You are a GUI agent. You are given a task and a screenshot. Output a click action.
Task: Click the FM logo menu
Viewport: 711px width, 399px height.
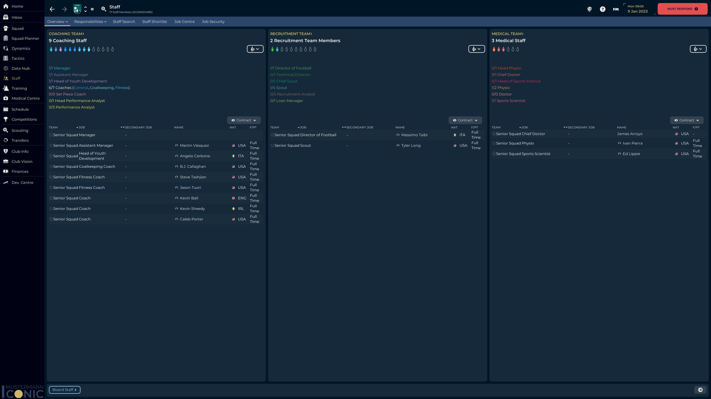pos(615,9)
